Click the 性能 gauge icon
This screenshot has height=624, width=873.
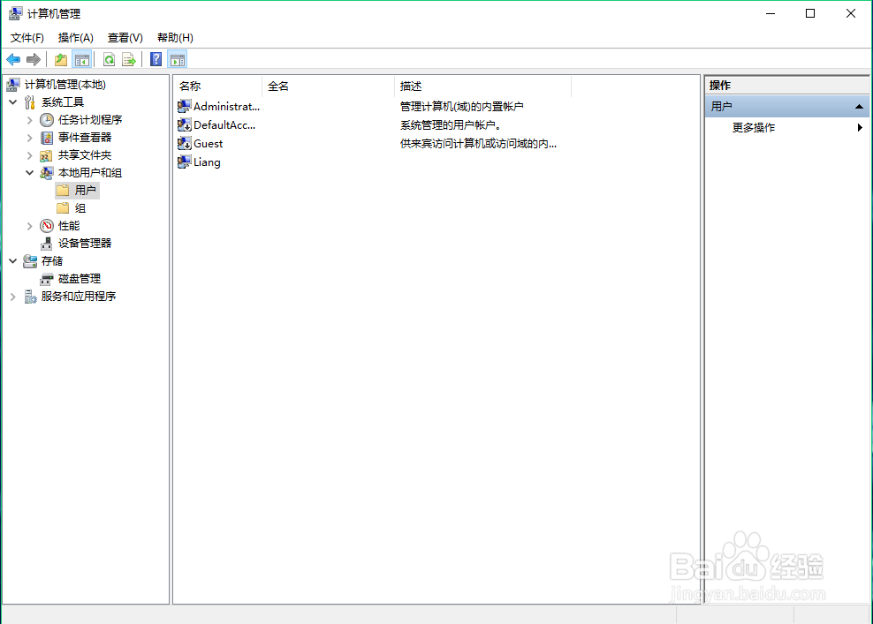pyautogui.click(x=47, y=226)
